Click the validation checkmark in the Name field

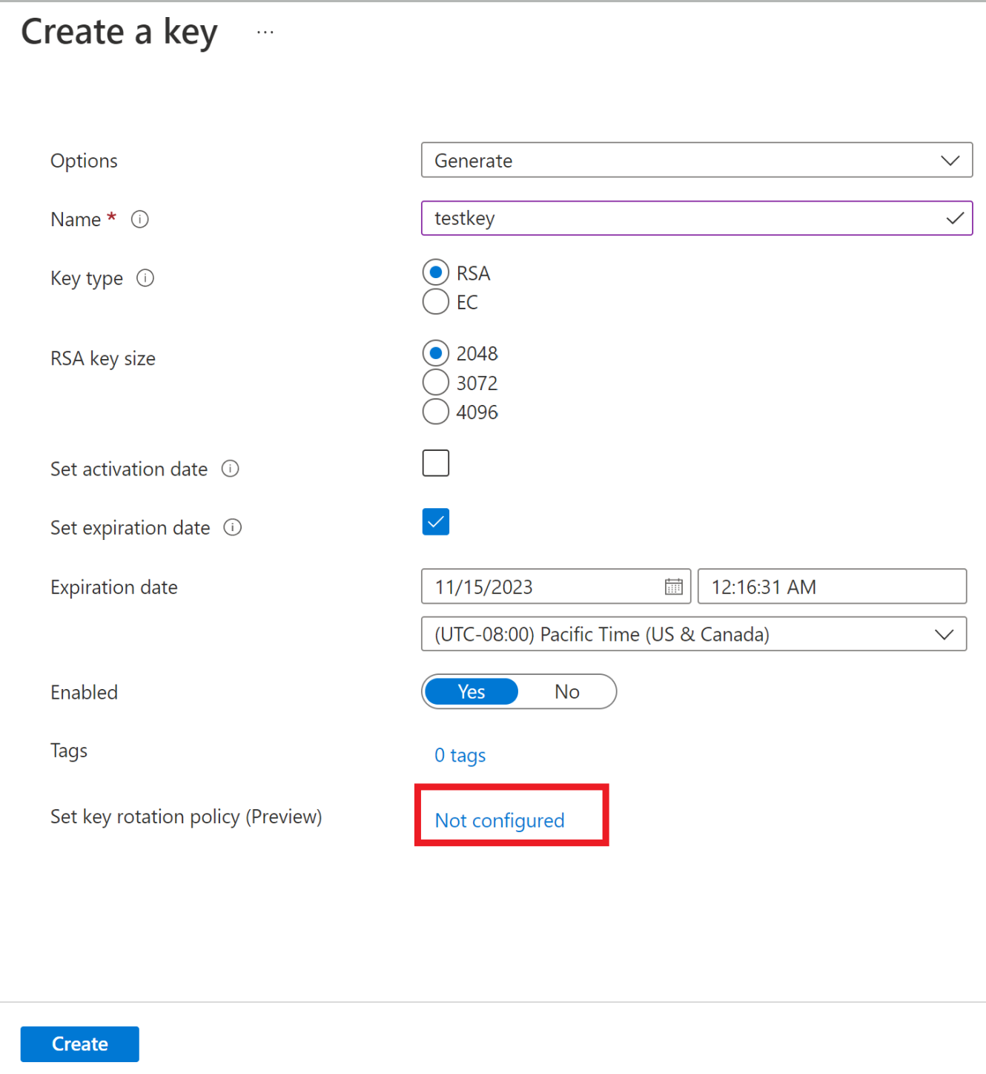click(955, 218)
